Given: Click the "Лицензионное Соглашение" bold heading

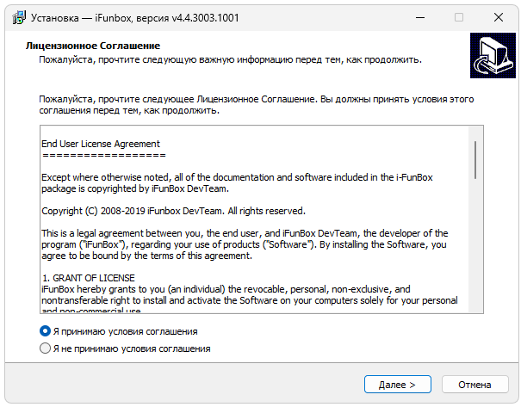Looking at the screenshot, I should (94, 46).
